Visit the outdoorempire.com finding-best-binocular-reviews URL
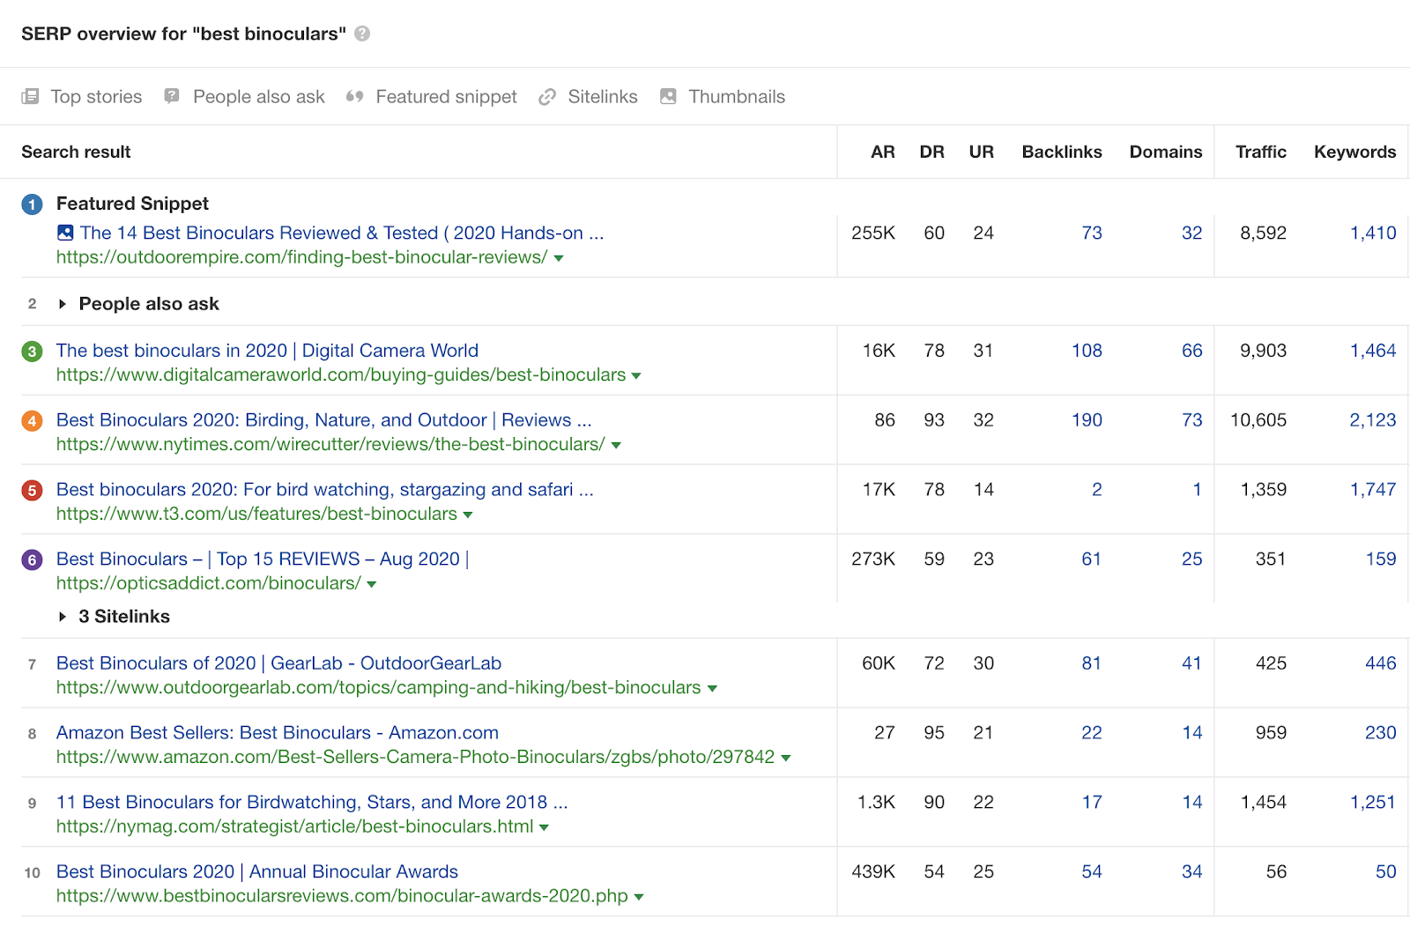The width and height of the screenshot is (1410, 926). (302, 257)
